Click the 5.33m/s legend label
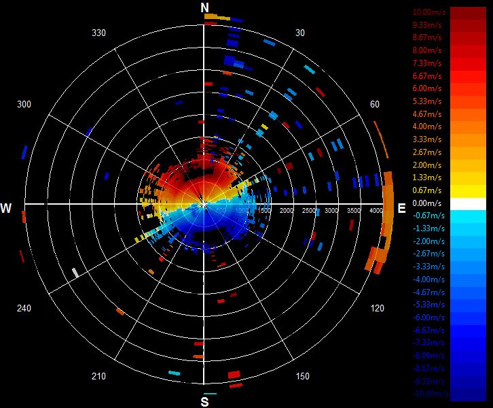Image resolution: width=493 pixels, height=408 pixels. point(427,101)
